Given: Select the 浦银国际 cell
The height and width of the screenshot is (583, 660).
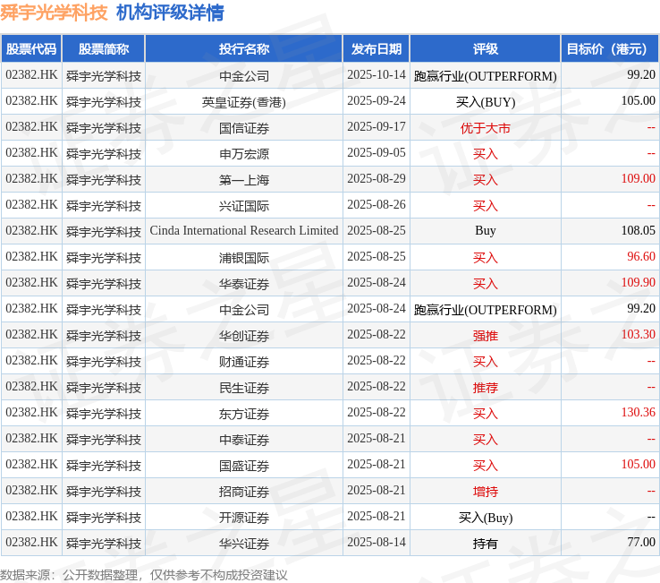Looking at the screenshot, I should (244, 258).
